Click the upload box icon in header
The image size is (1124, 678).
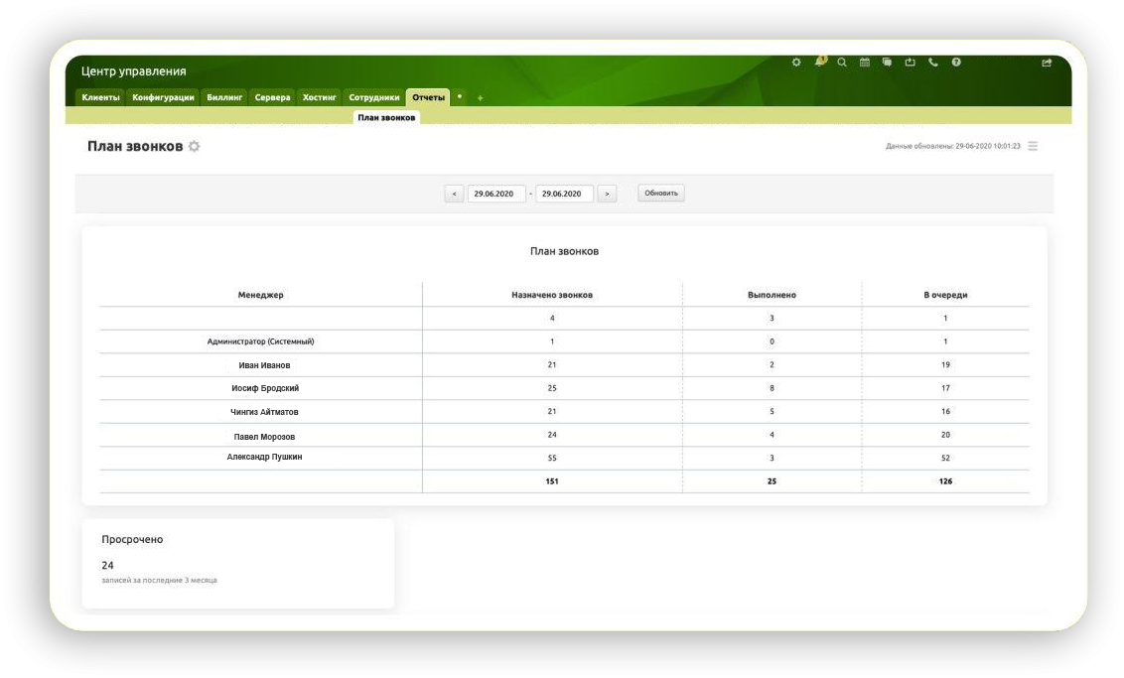(x=910, y=63)
